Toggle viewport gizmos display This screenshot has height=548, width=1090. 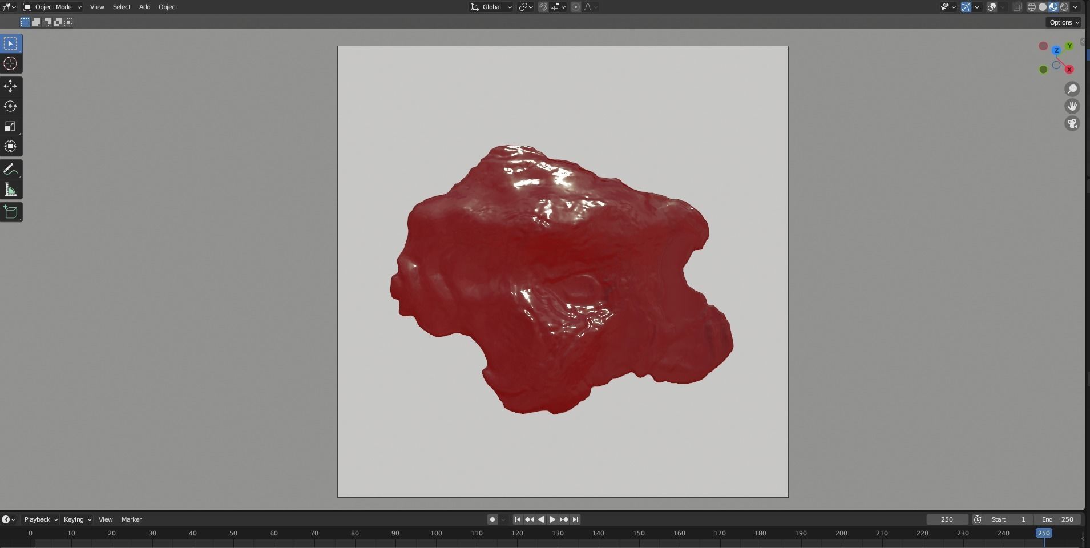(966, 7)
